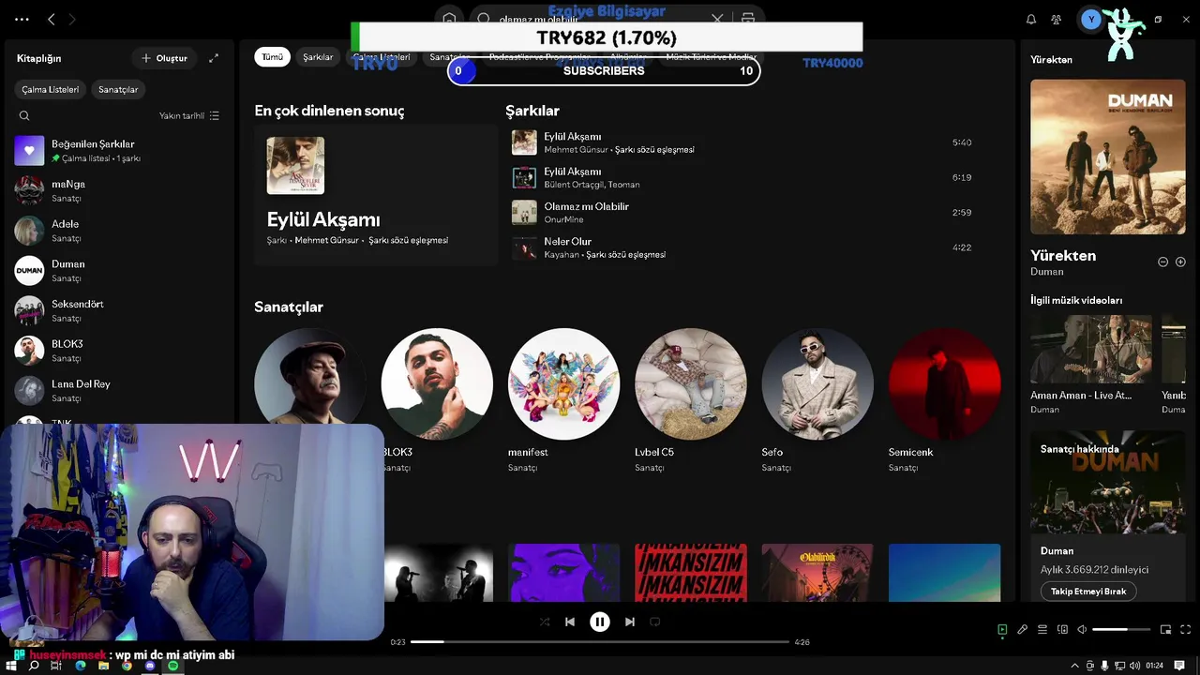Open BLOK3 in the library list
The image size is (1200, 675).
(x=117, y=351)
